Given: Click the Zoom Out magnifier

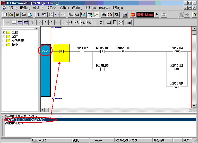Looking at the screenshot, I should pos(77,14).
